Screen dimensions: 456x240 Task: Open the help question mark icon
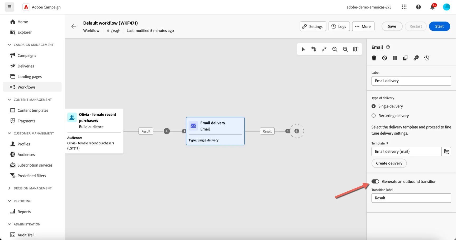click(418, 7)
